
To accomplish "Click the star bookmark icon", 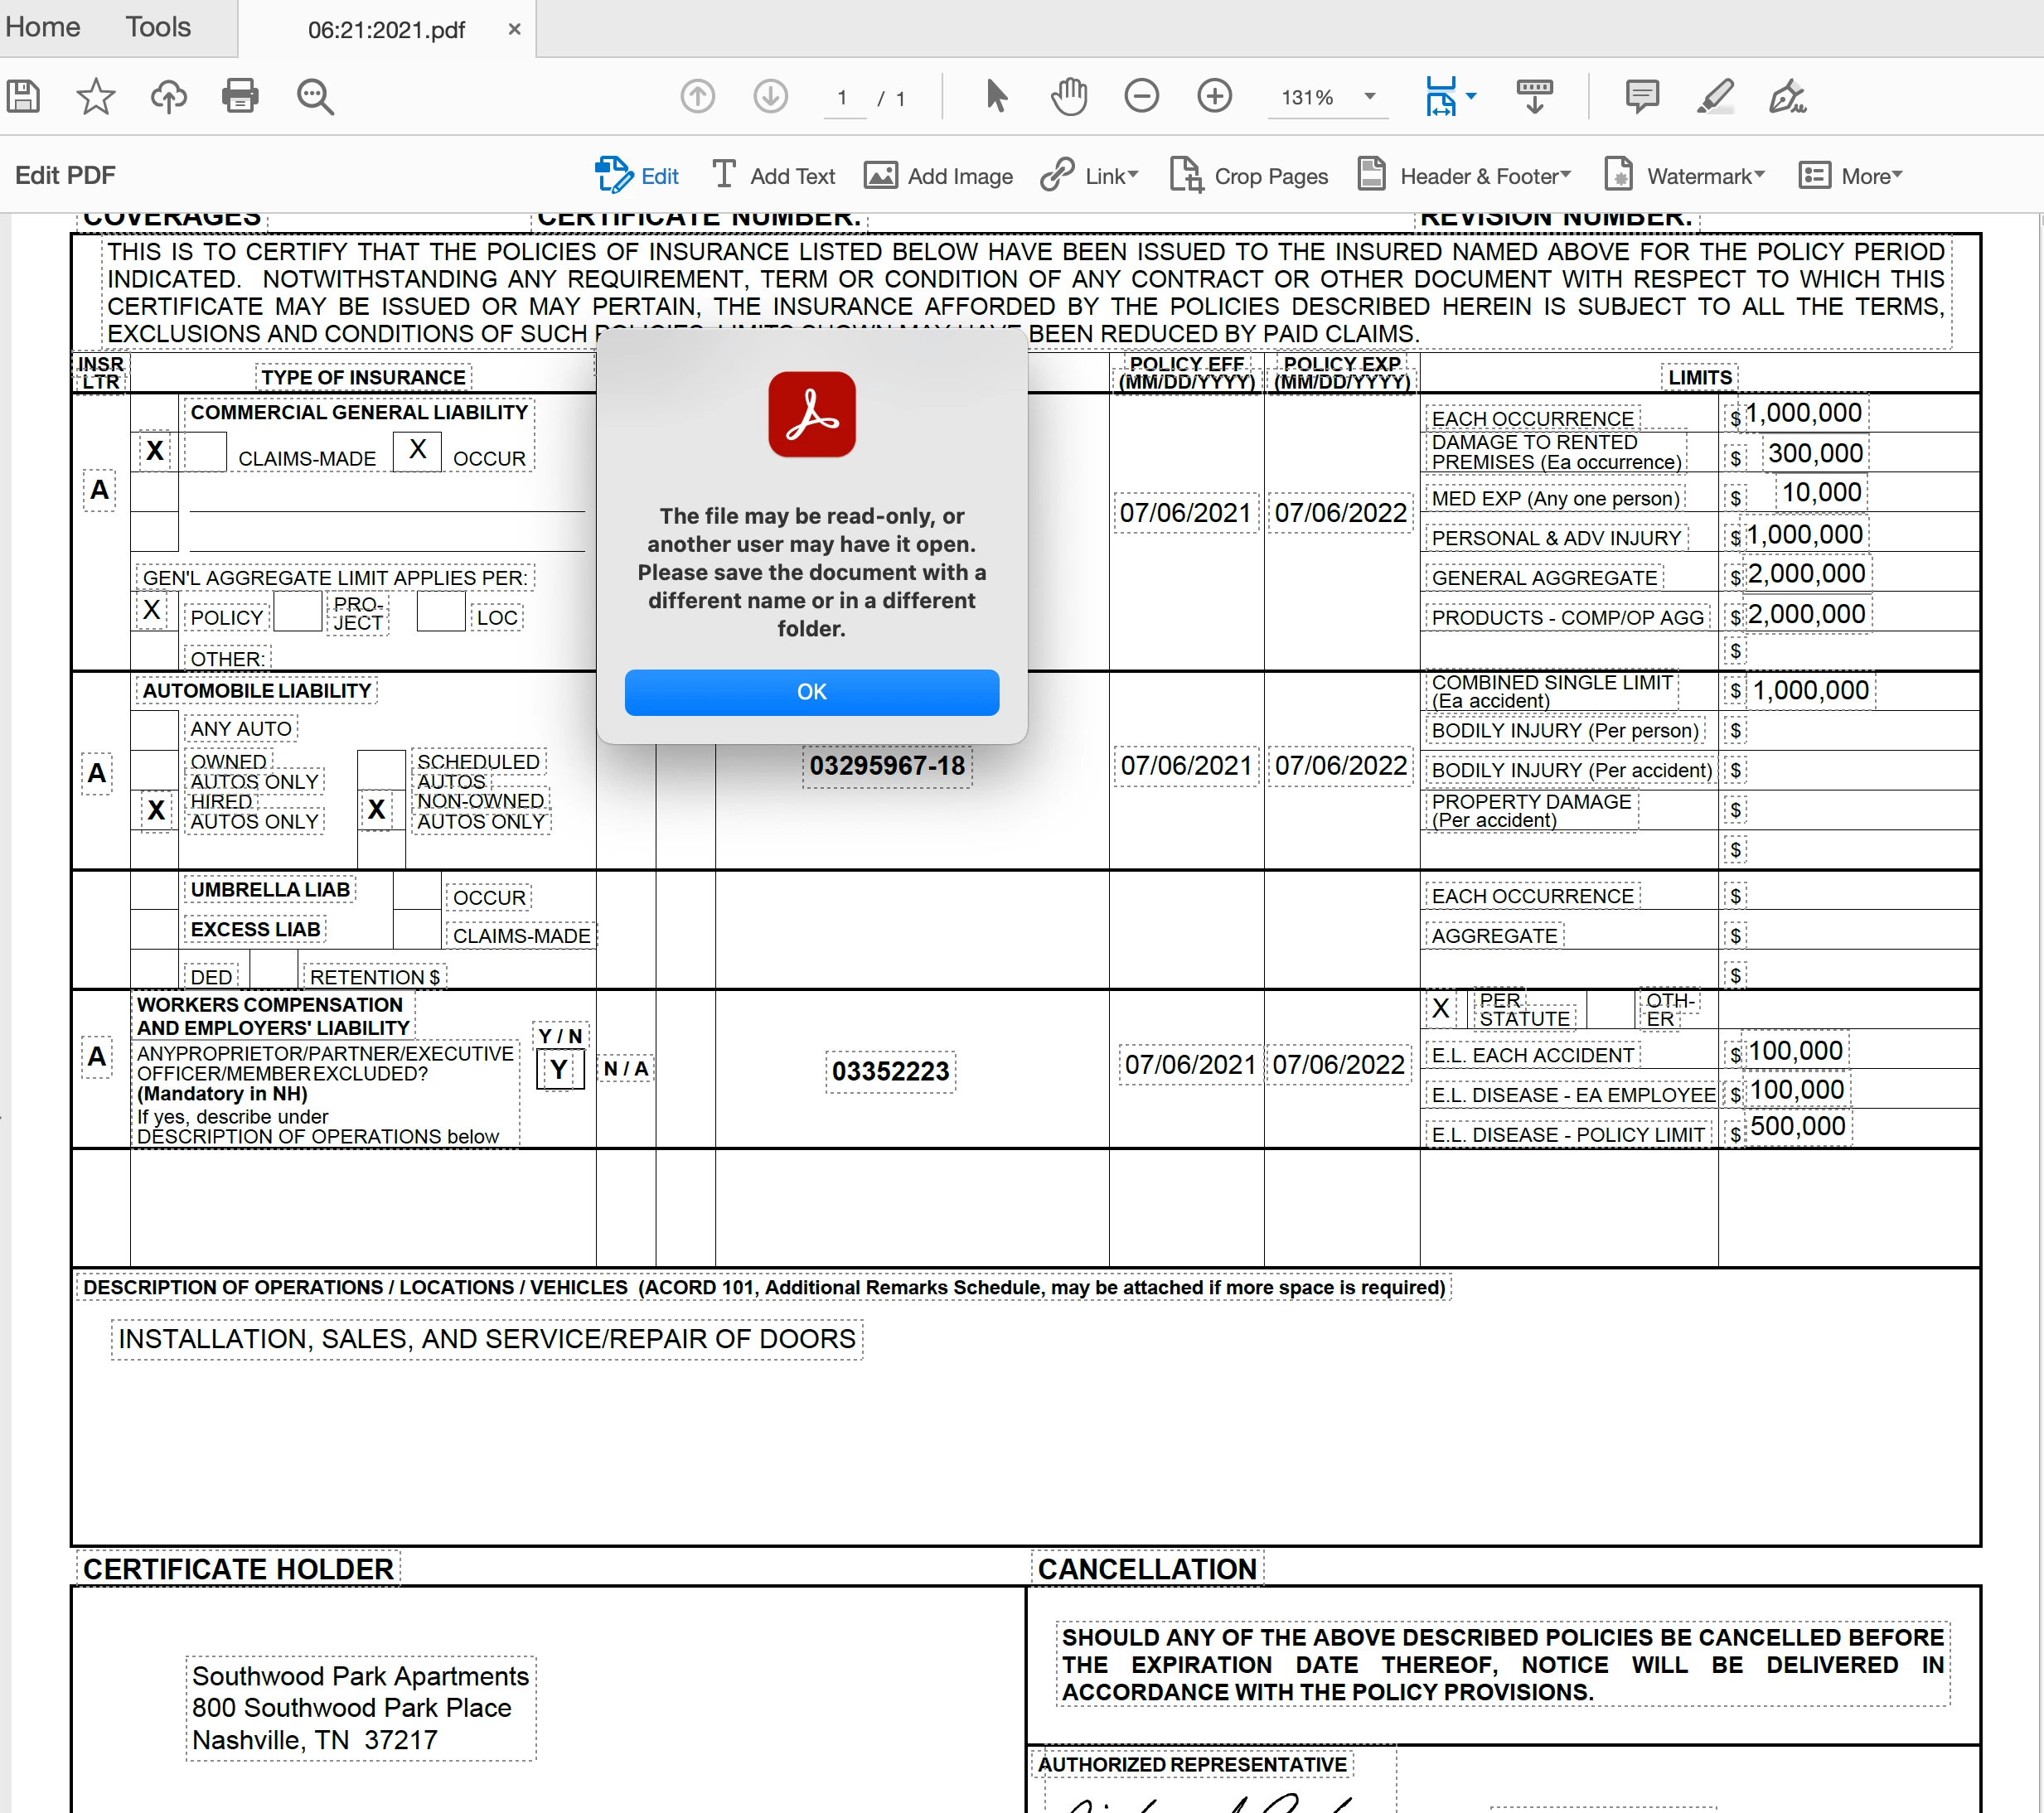I will [x=96, y=97].
